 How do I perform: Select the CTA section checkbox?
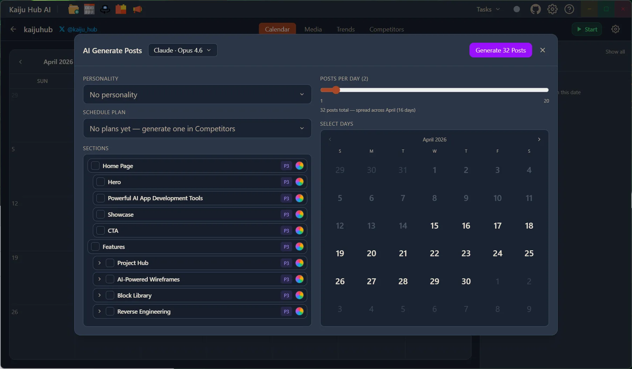(101, 230)
